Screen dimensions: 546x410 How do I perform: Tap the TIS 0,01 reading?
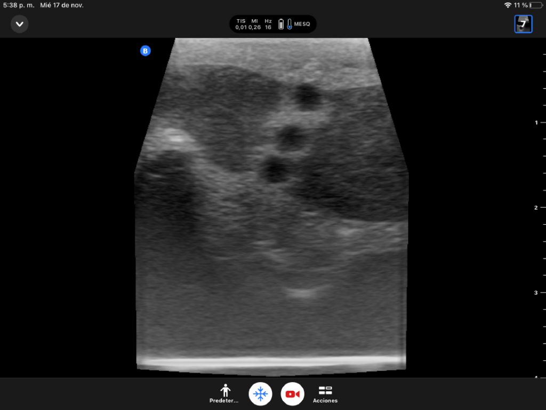click(x=241, y=24)
